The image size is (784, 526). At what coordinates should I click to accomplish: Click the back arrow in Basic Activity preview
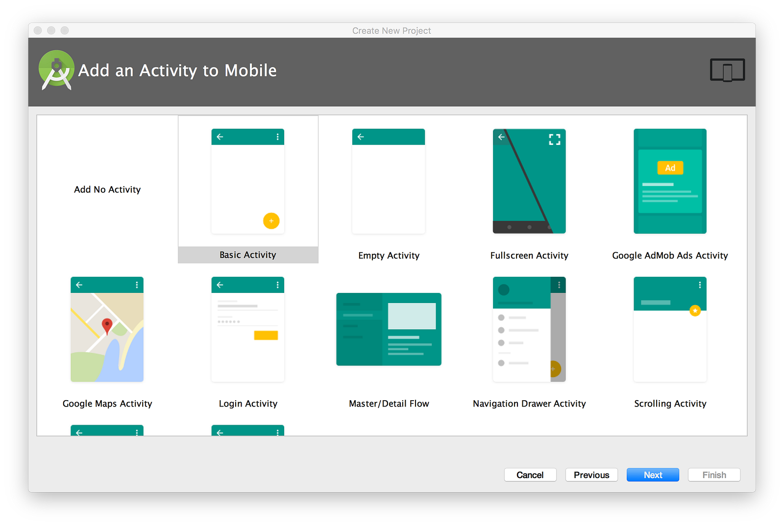coord(220,137)
